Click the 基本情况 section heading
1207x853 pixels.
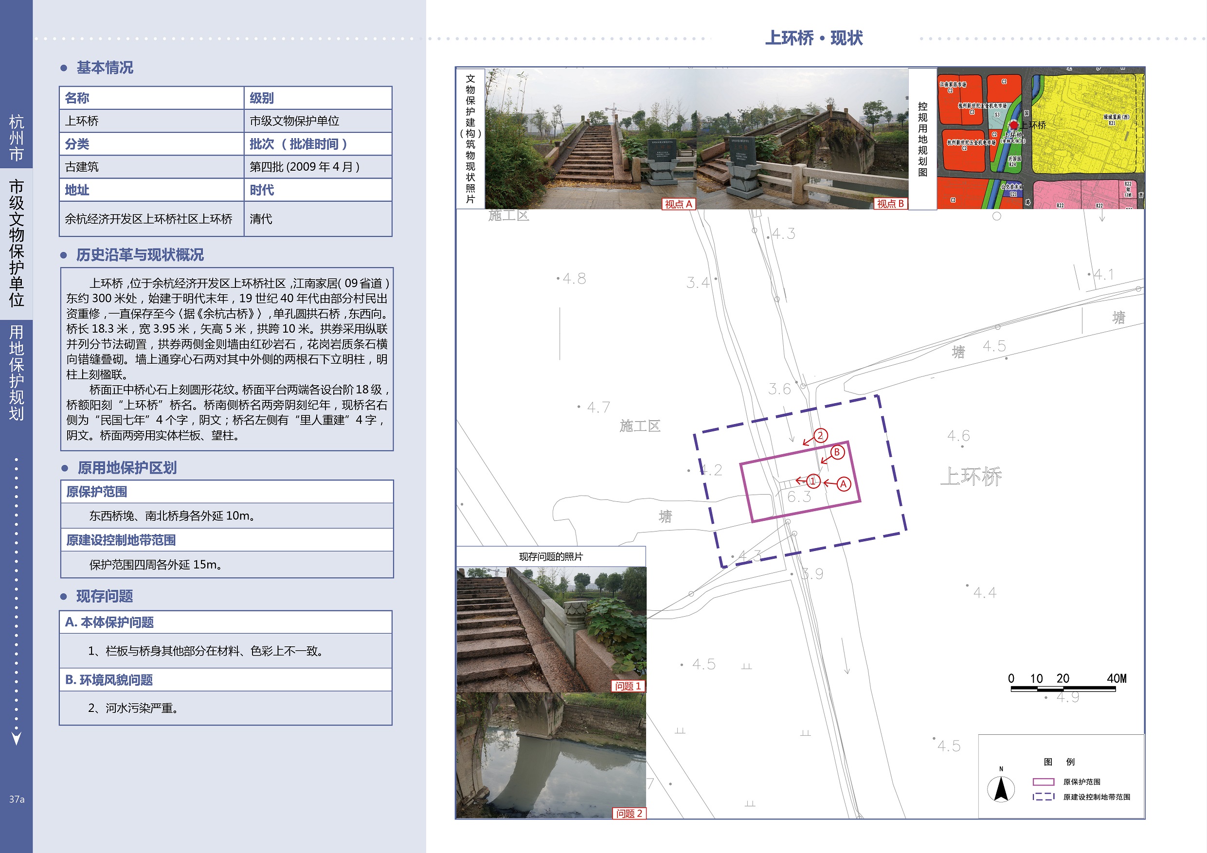(105, 67)
